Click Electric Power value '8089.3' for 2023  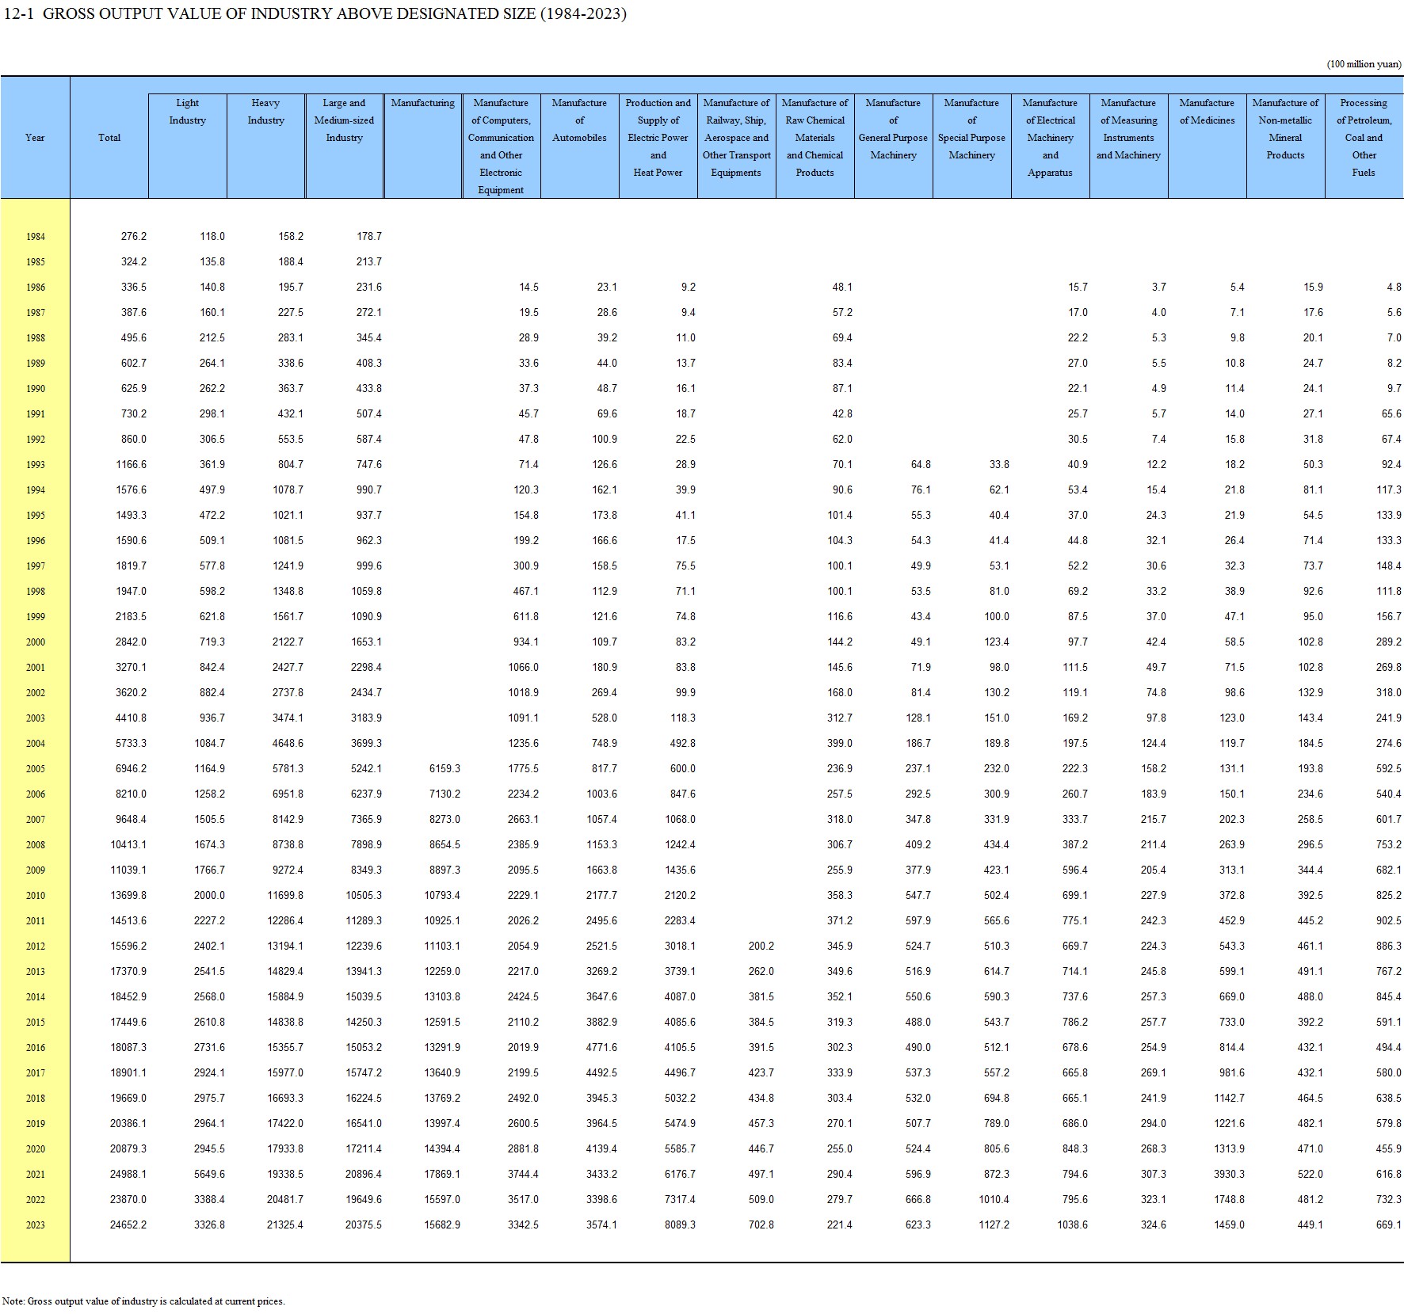pos(680,1224)
